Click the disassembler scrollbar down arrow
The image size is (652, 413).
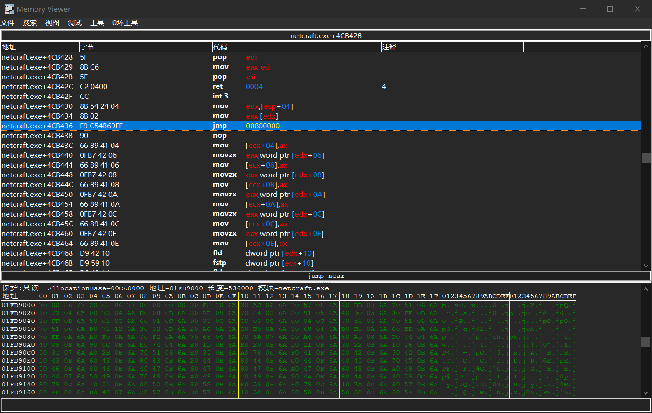click(646, 265)
